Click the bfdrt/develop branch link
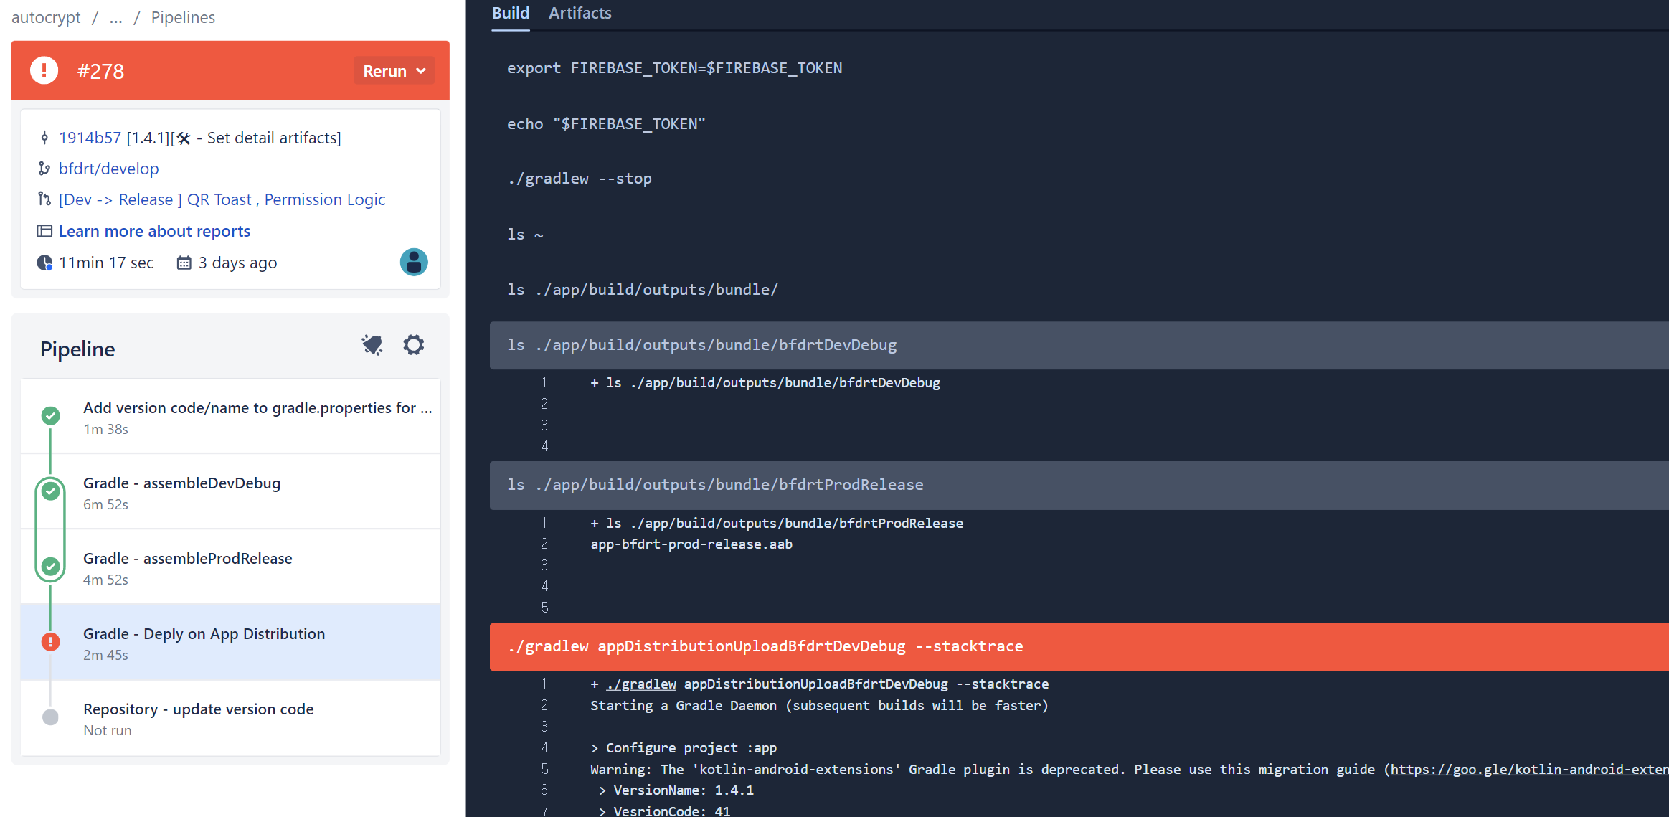 point(110,169)
